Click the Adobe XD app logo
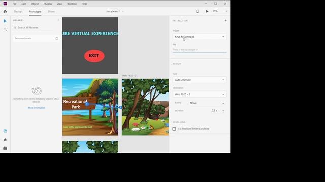Screen dimensions: 325x182 coord(5,4)
